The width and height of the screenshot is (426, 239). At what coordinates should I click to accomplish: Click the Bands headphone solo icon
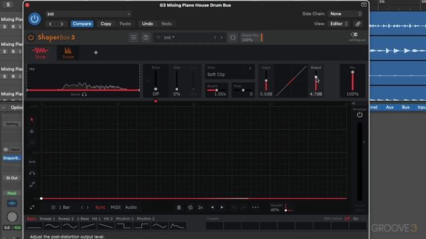point(85,94)
